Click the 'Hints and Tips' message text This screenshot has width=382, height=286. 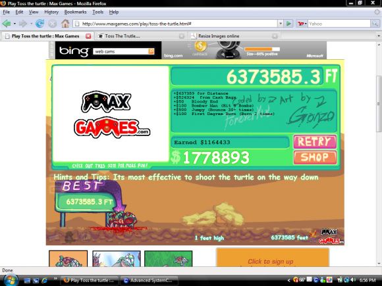[x=186, y=178]
